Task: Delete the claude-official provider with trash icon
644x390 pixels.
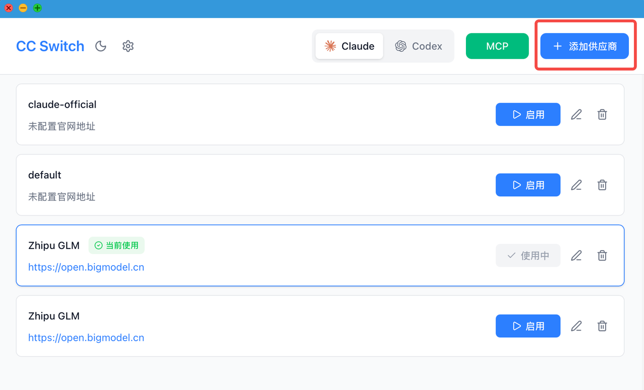Action: tap(602, 115)
